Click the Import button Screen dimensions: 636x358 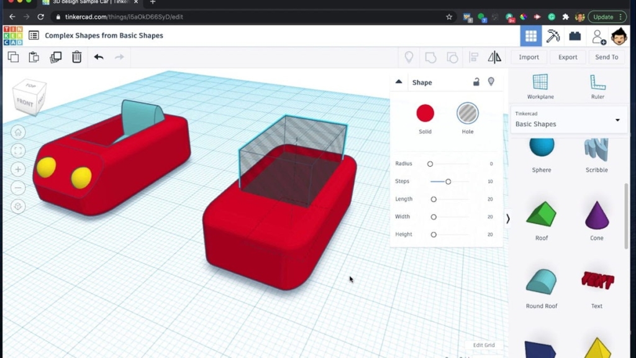pos(529,57)
